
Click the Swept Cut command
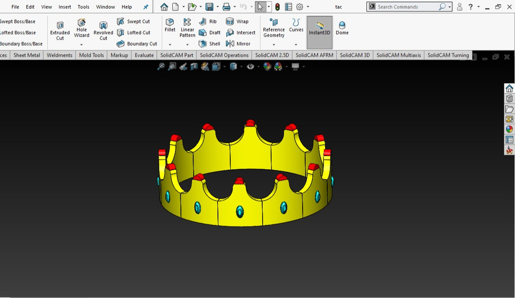134,21
